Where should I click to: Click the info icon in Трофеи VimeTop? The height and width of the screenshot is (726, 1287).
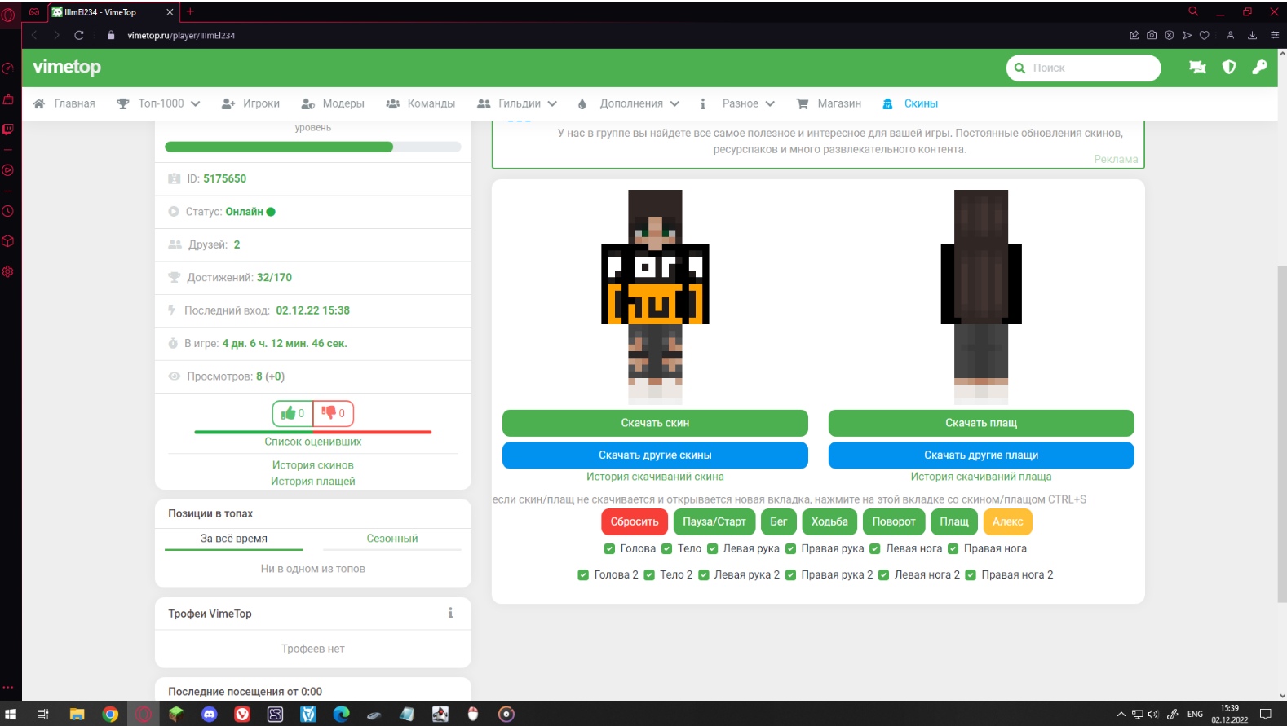[450, 614]
